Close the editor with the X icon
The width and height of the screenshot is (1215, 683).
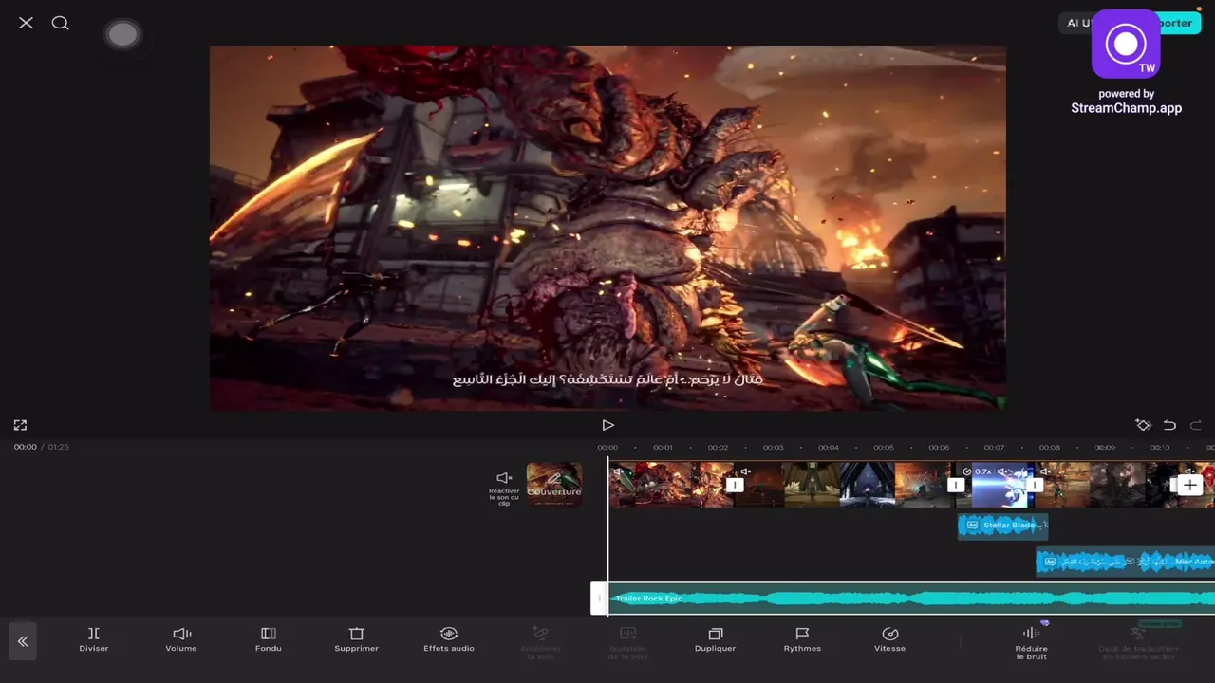coord(26,23)
